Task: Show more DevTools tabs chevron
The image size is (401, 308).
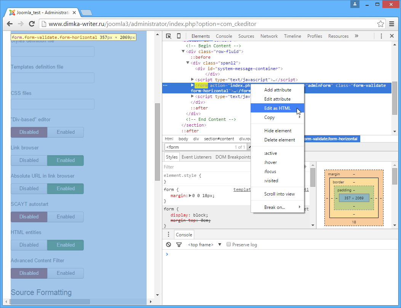Action: pyautogui.click(x=356, y=36)
